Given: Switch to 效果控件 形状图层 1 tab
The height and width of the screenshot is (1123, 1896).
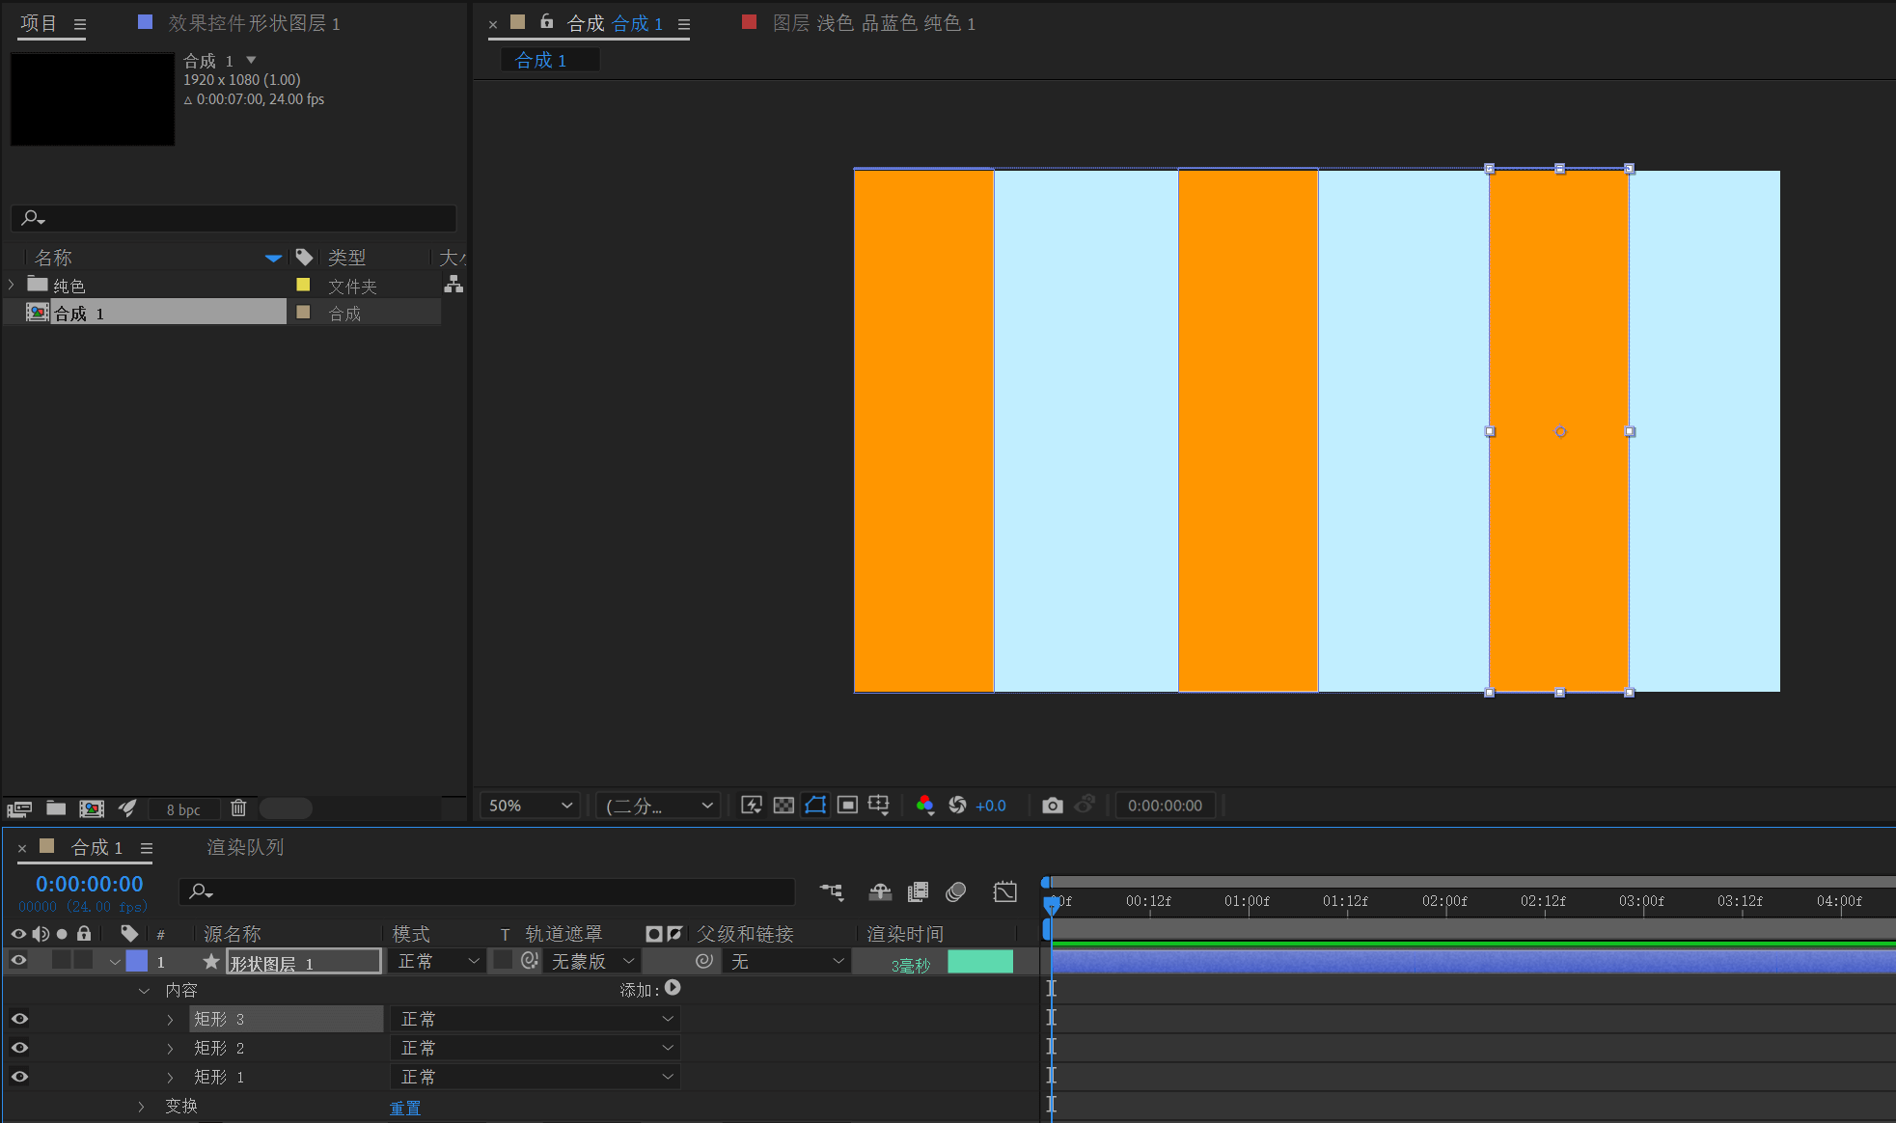Looking at the screenshot, I should (254, 22).
